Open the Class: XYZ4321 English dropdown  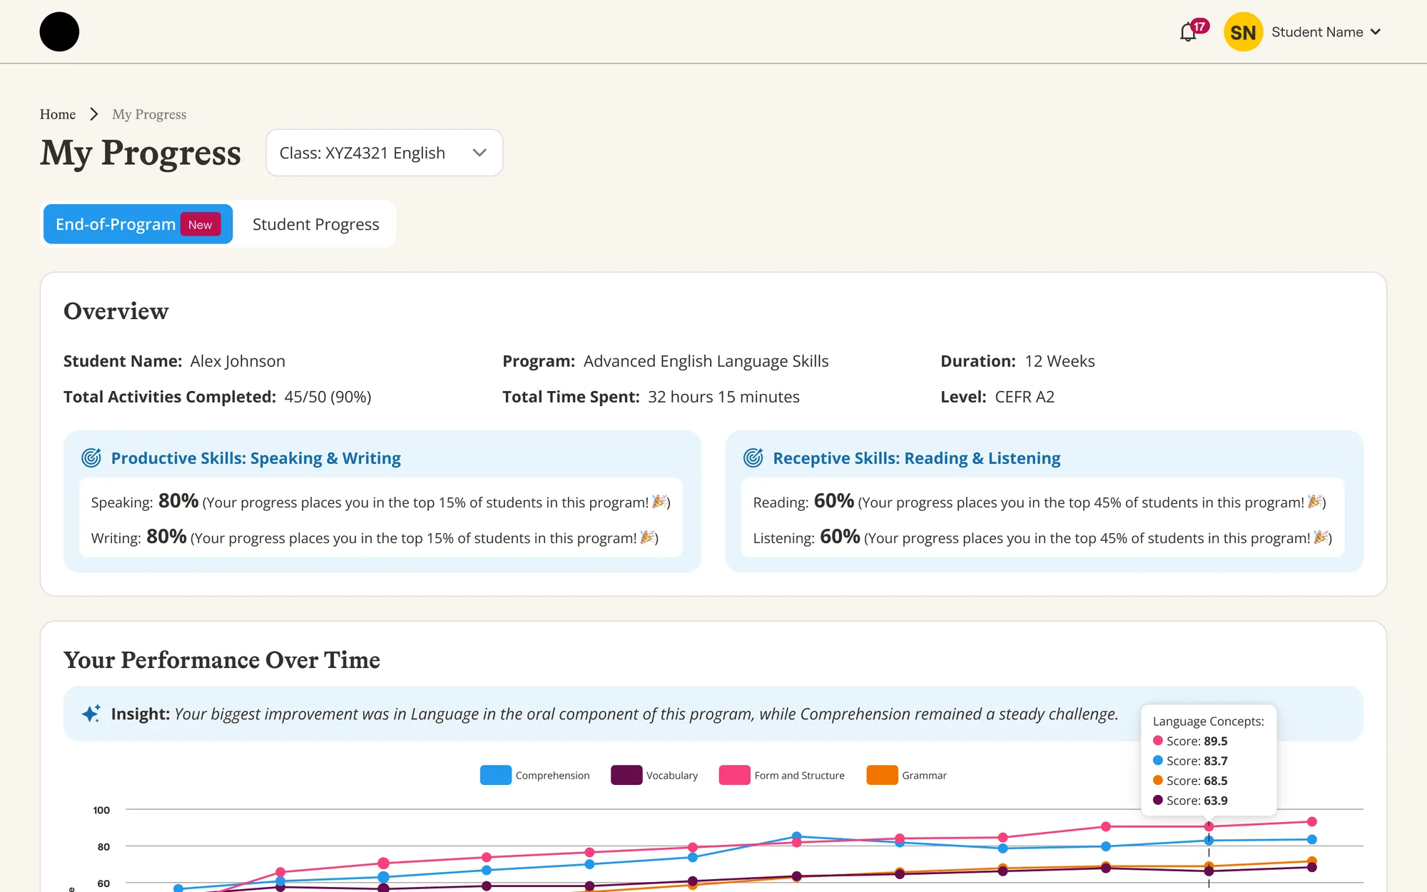pos(384,153)
